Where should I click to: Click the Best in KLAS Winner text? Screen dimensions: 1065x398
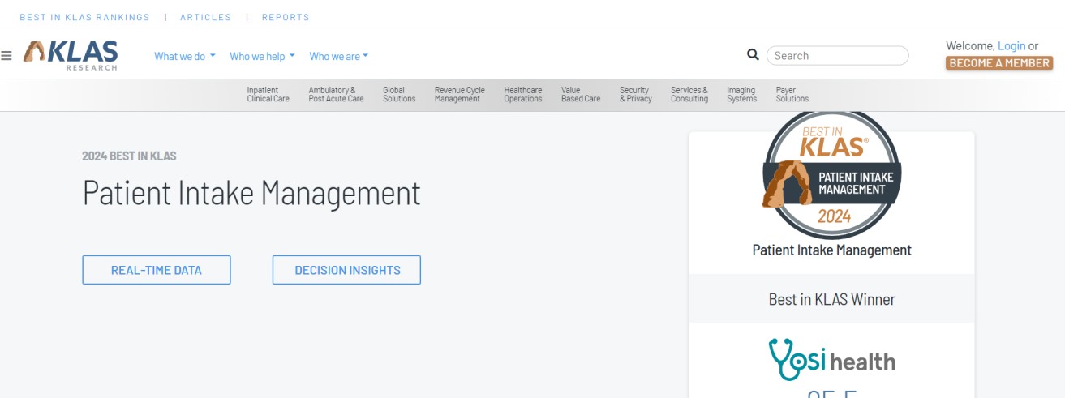(832, 299)
